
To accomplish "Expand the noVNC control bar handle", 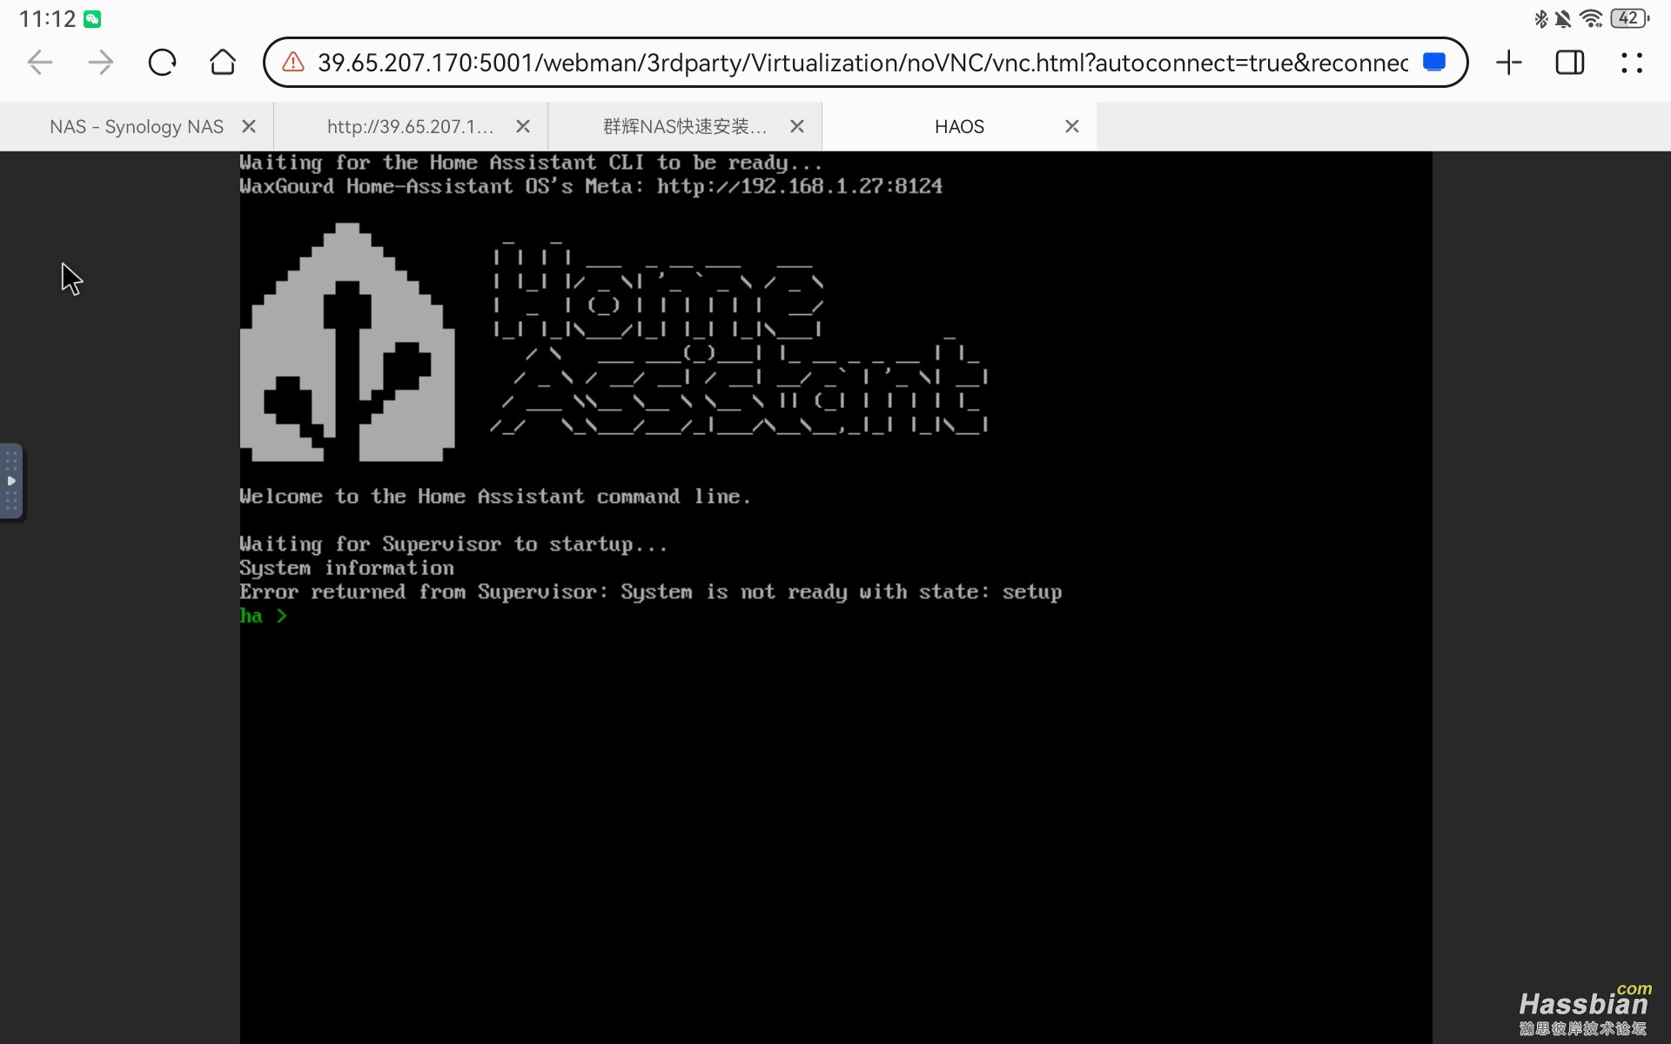I will point(11,481).
